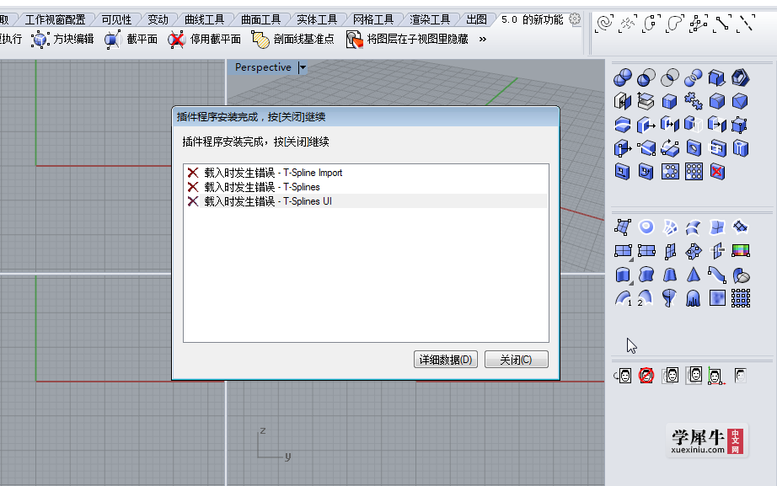The width and height of the screenshot is (777, 486).
Task: Click the Sweep 2 rails icon
Action: coord(646,298)
